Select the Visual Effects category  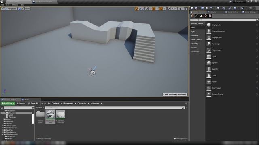tap(196, 39)
